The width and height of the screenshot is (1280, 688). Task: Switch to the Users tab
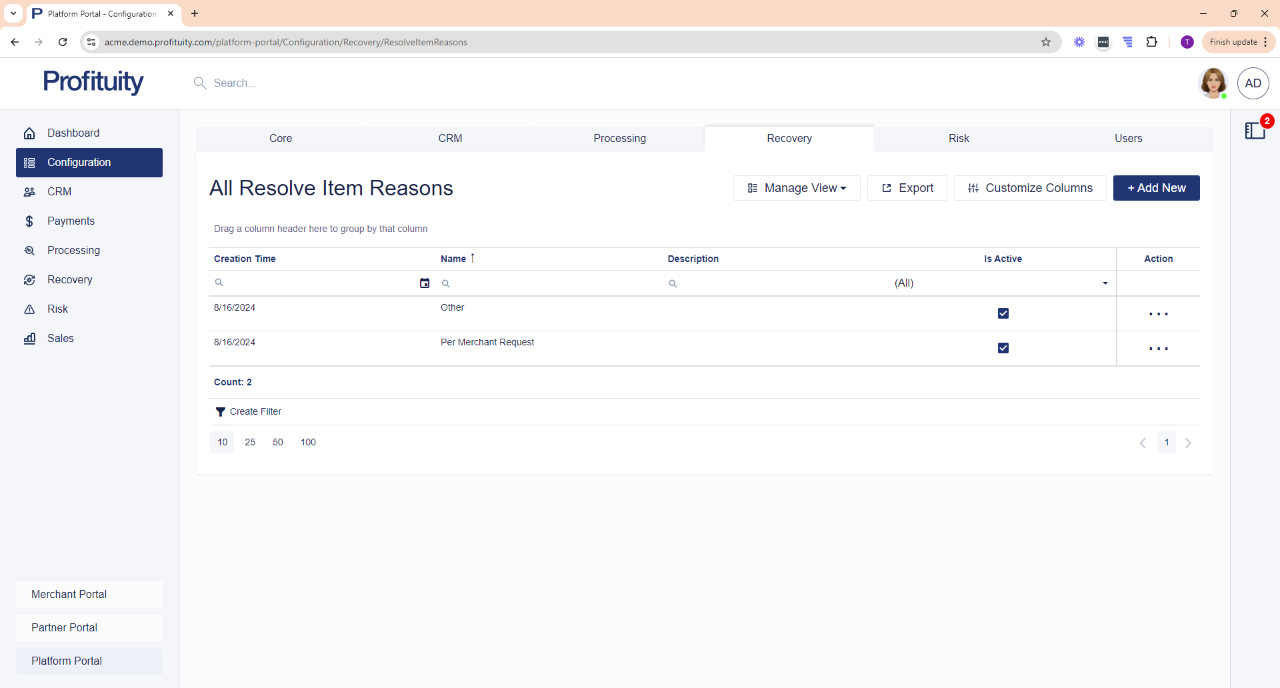point(1128,139)
